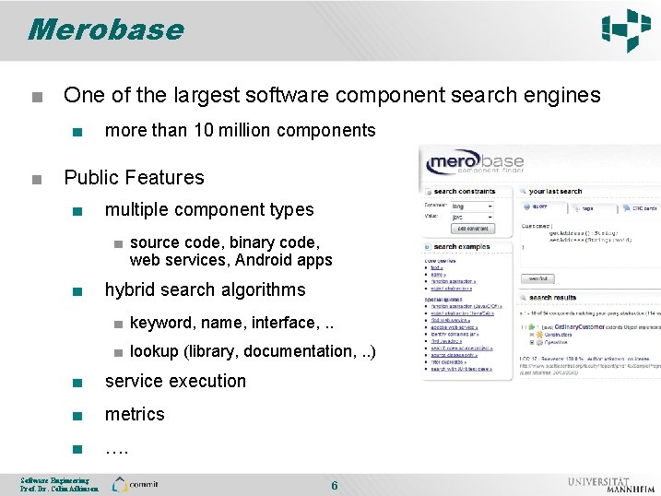661x496 pixels.
Task: Click the gear icon next to Operations
Action: tap(539, 343)
